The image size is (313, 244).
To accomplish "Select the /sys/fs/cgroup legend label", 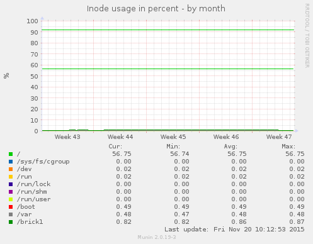I will (43, 162).
